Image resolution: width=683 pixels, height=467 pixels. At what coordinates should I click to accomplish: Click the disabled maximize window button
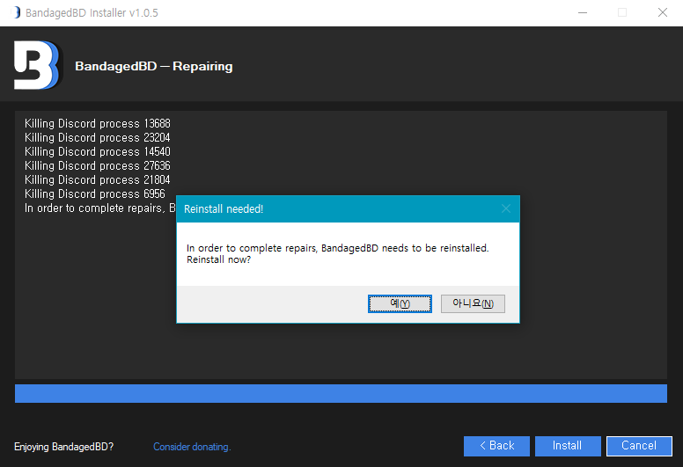point(622,12)
